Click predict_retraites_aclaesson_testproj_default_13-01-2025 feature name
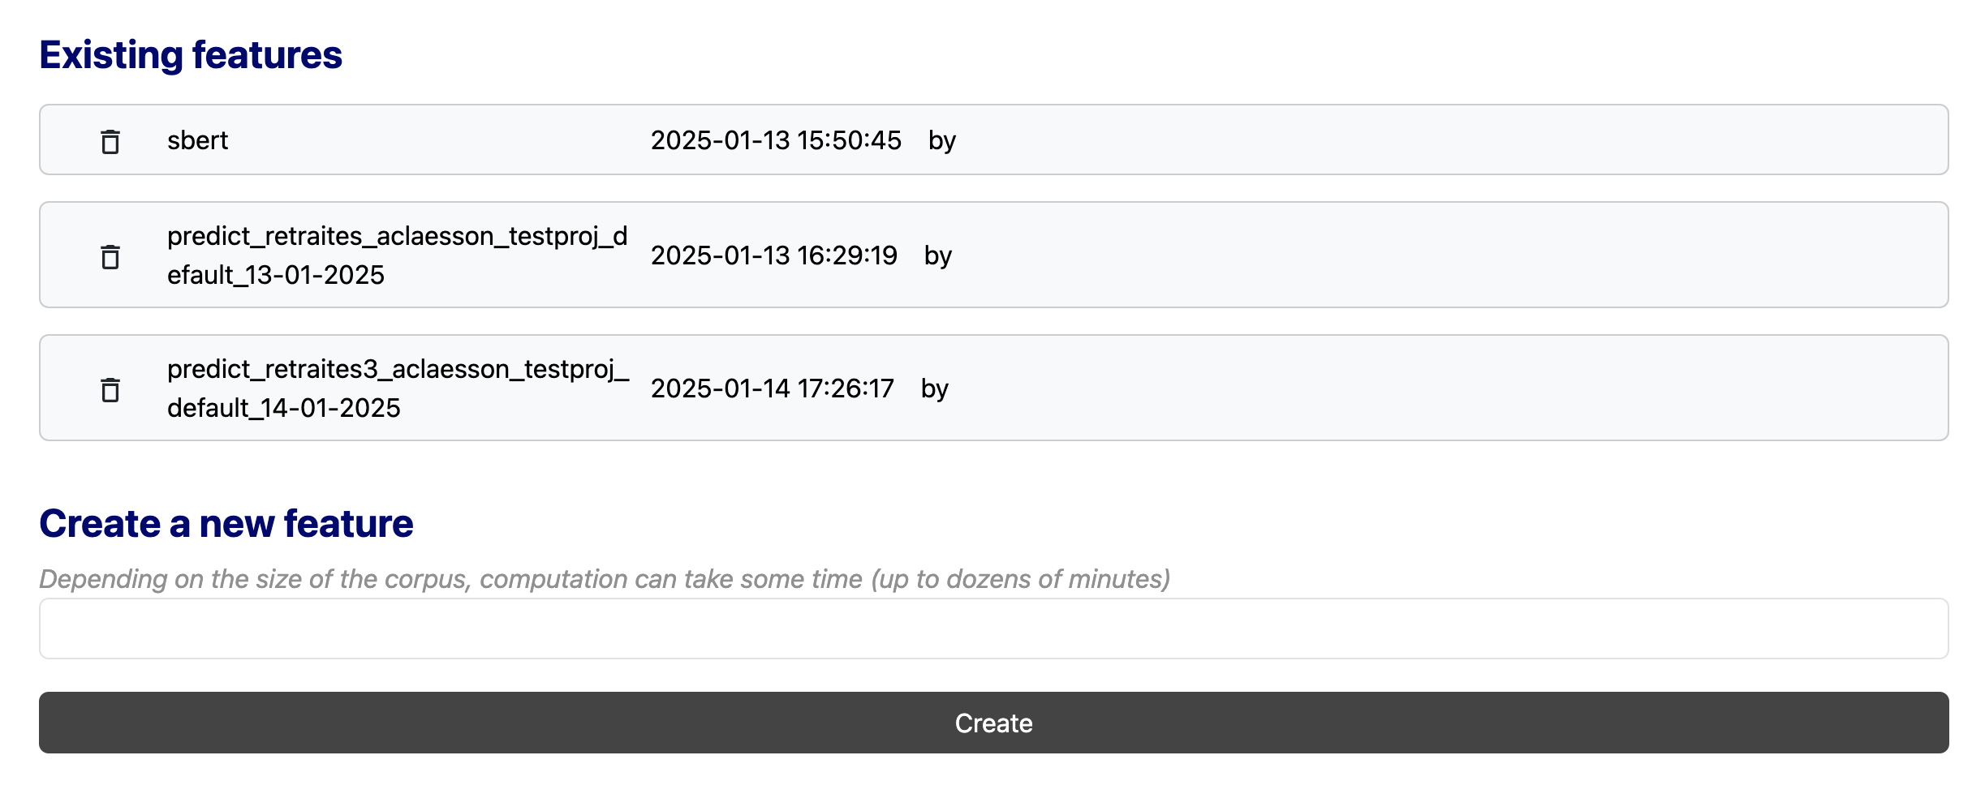 [x=398, y=255]
